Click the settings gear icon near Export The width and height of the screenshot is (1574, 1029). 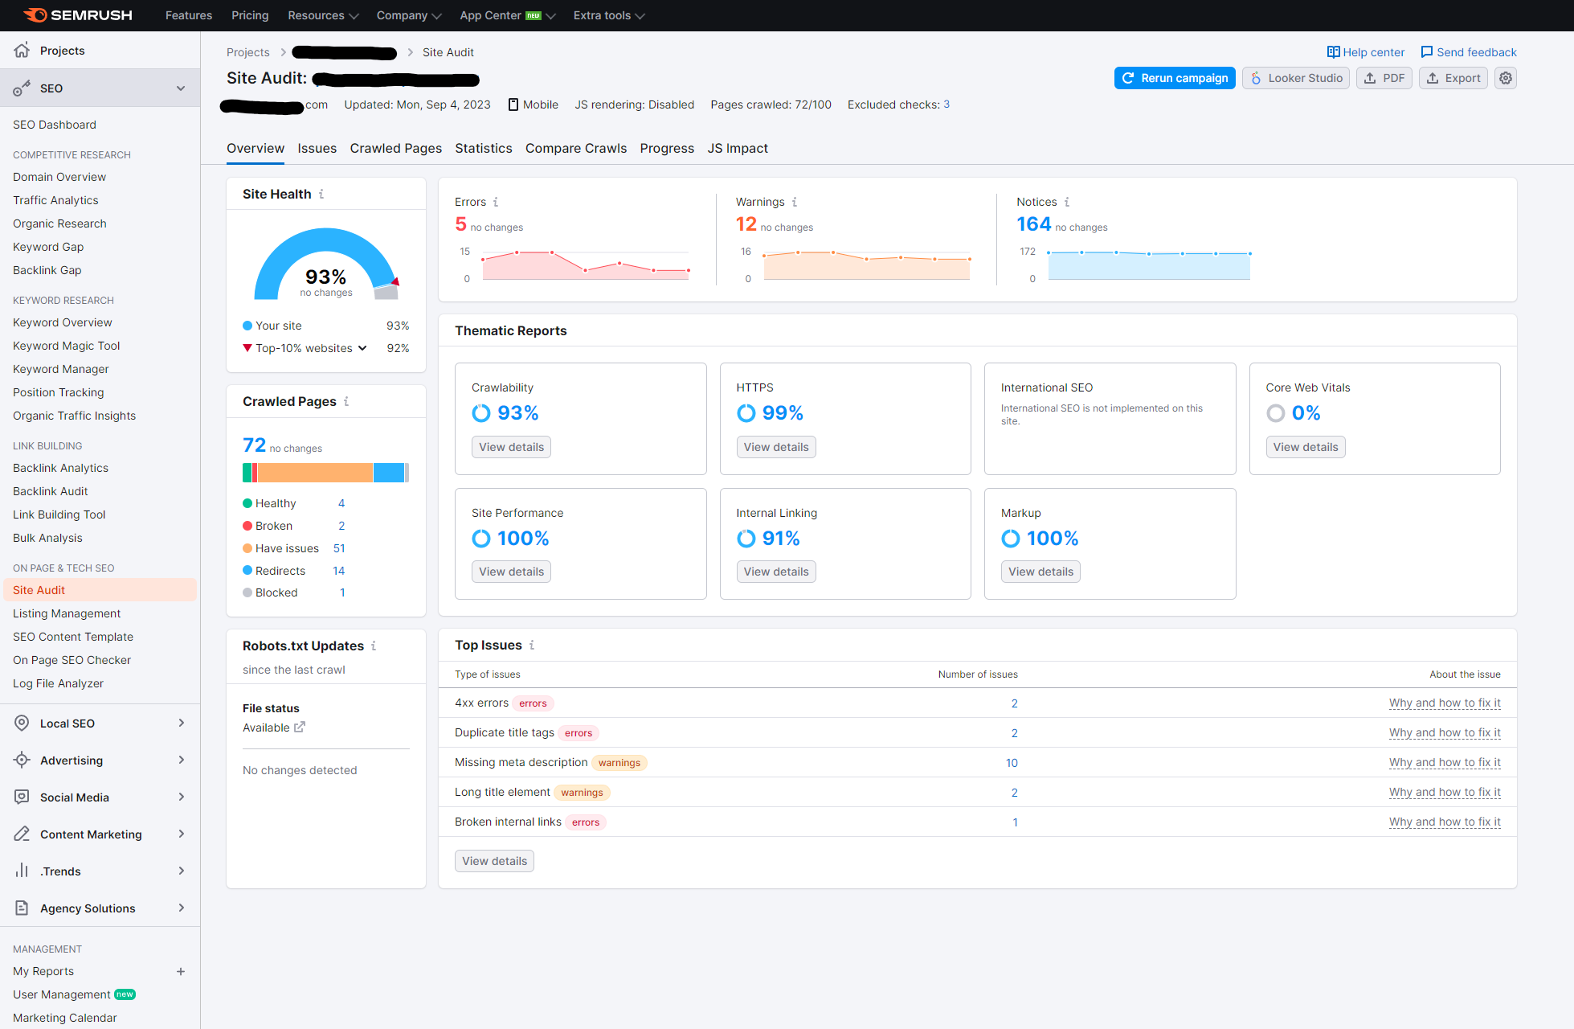pyautogui.click(x=1505, y=78)
